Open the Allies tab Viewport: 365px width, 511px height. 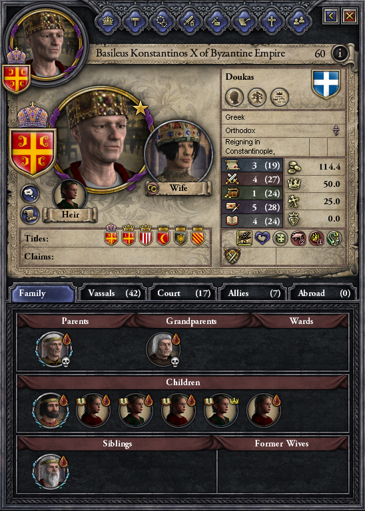coord(253,293)
